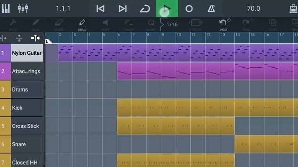Screen dimensions: 298x167
Task: Toggle the metronome click
Action: click(x=211, y=8)
